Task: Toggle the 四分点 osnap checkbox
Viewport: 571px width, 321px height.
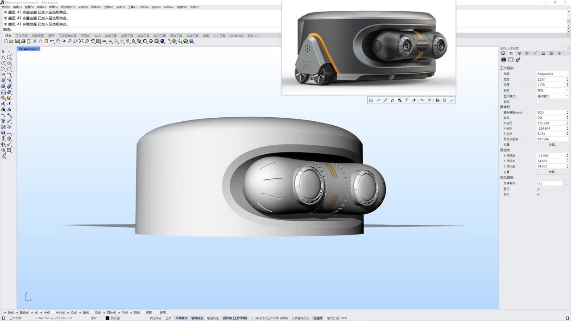Action: coord(105,313)
